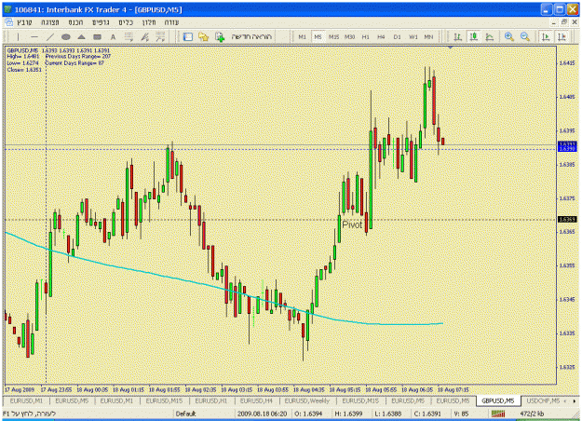Viewport: 582px width, 421px height.
Task: Select the rectangle drawing tool
Action: [x=97, y=36]
